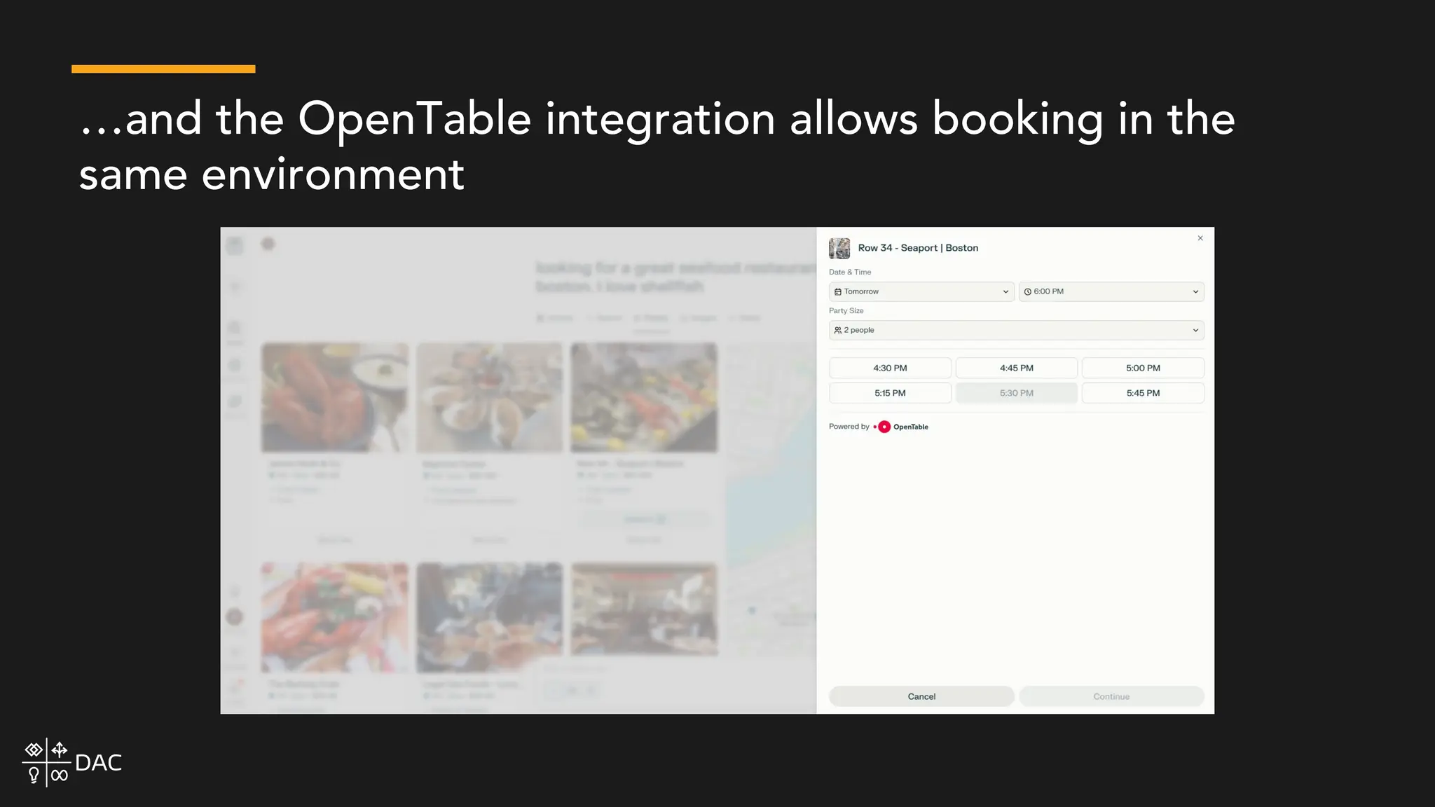Click the Cancel button

pyautogui.click(x=921, y=696)
